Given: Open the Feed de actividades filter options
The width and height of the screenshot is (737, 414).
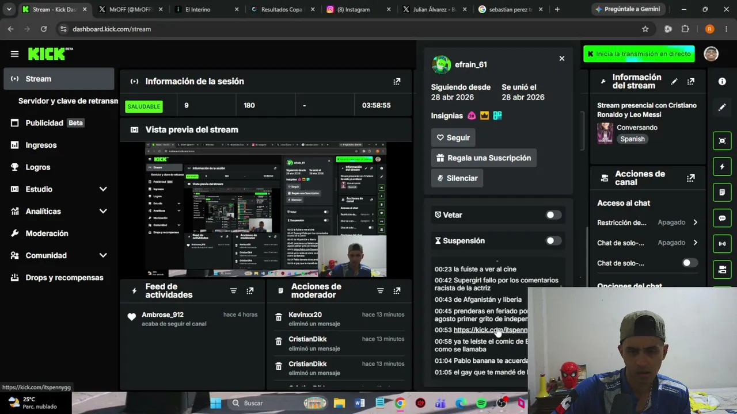Looking at the screenshot, I should [x=233, y=291].
